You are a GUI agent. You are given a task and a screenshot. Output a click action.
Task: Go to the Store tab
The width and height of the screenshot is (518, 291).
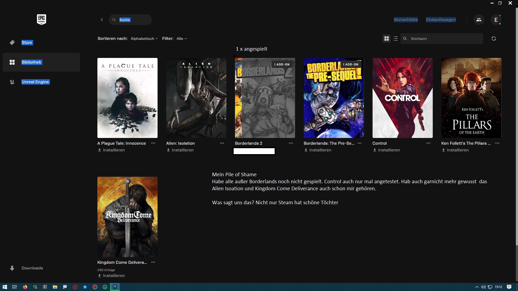pos(27,43)
